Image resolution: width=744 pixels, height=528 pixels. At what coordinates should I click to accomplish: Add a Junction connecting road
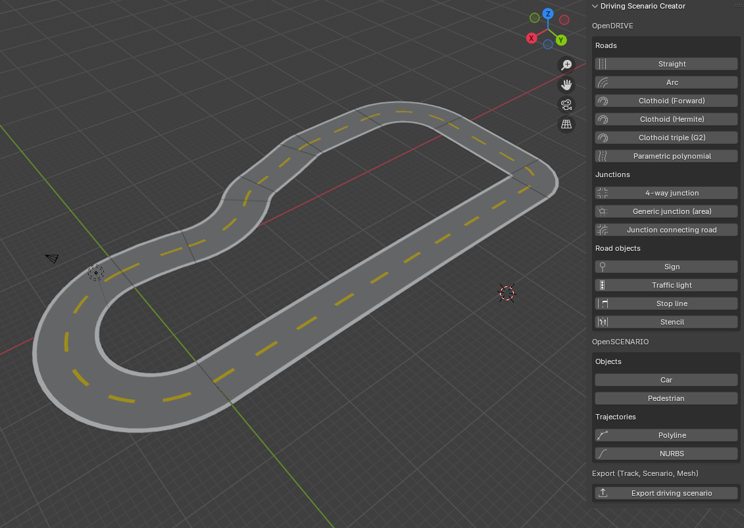pyautogui.click(x=666, y=230)
